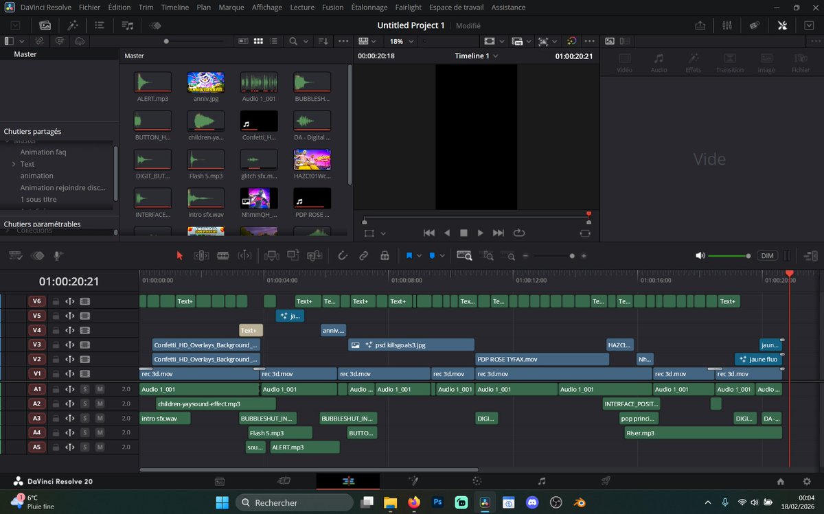Image resolution: width=824 pixels, height=514 pixels.
Task: Solo the A1 audio track
Action: (x=85, y=389)
